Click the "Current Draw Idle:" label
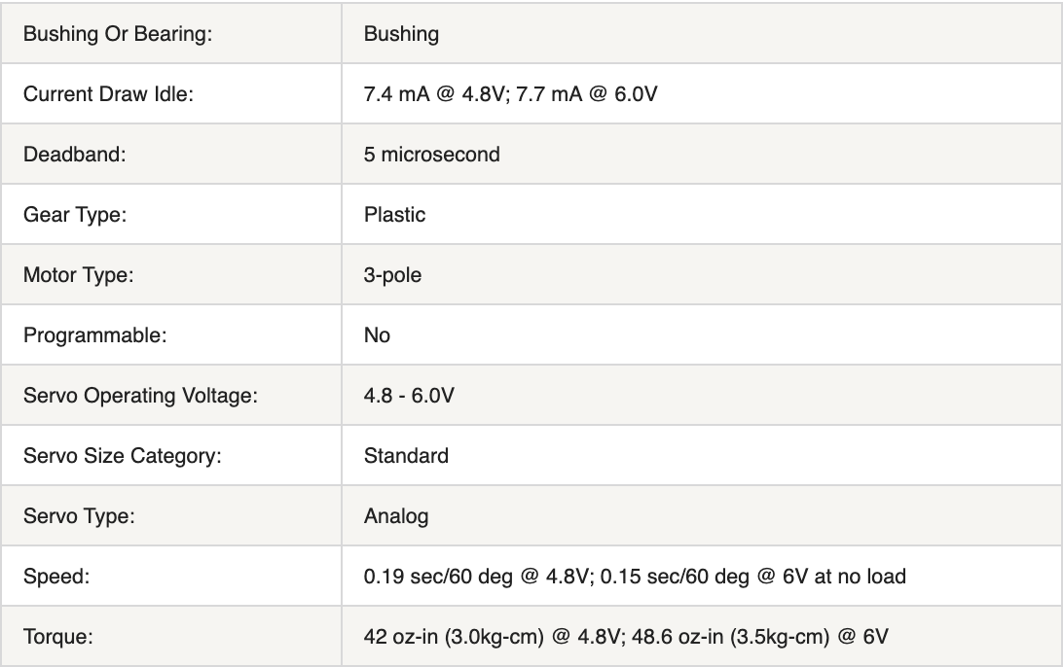This screenshot has height=667, width=1063. [x=108, y=94]
